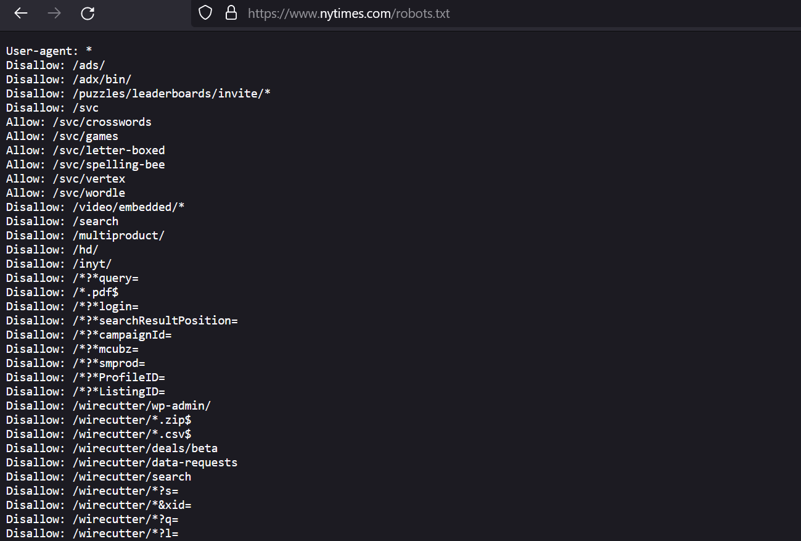Select '/wirecutter/*?s=' line
Image resolution: width=801 pixels, height=541 pixels.
pos(92,490)
